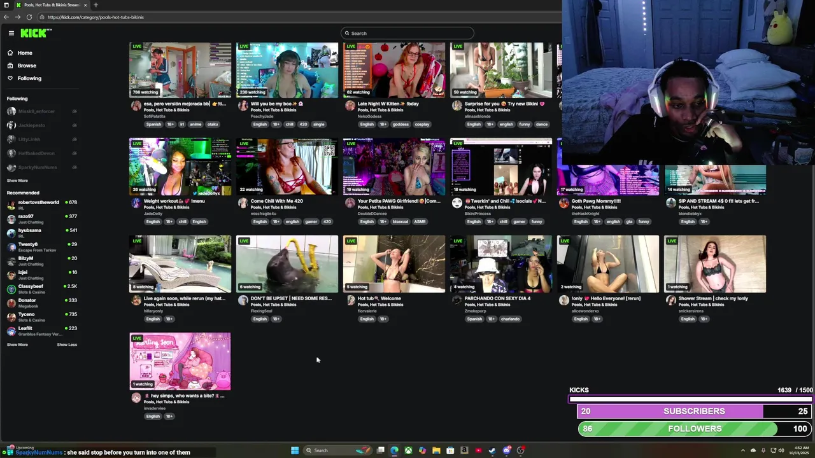
Task: Open OBS Studio from the taskbar
Action: 521,450
